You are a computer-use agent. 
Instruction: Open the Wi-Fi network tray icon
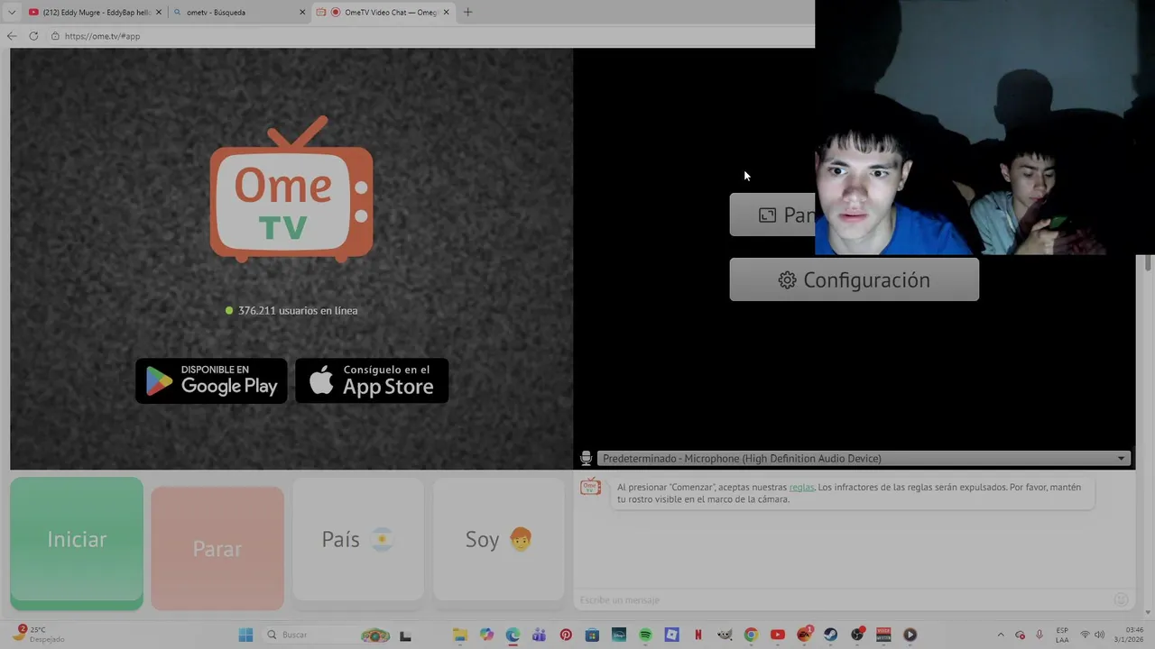[1085, 635]
